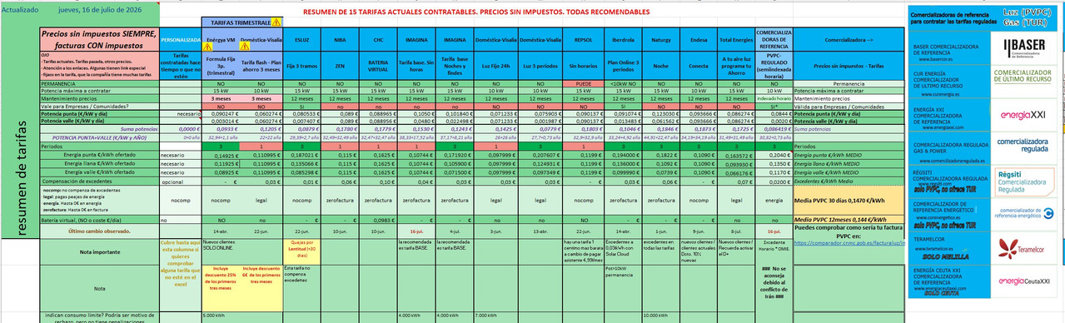Select the 'Noche' tariff cell

coord(661,66)
